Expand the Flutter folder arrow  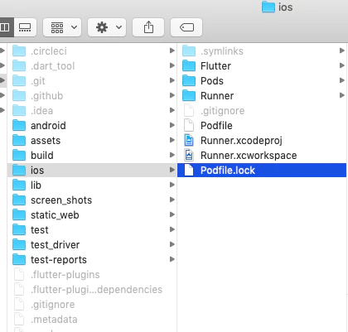pos(342,65)
